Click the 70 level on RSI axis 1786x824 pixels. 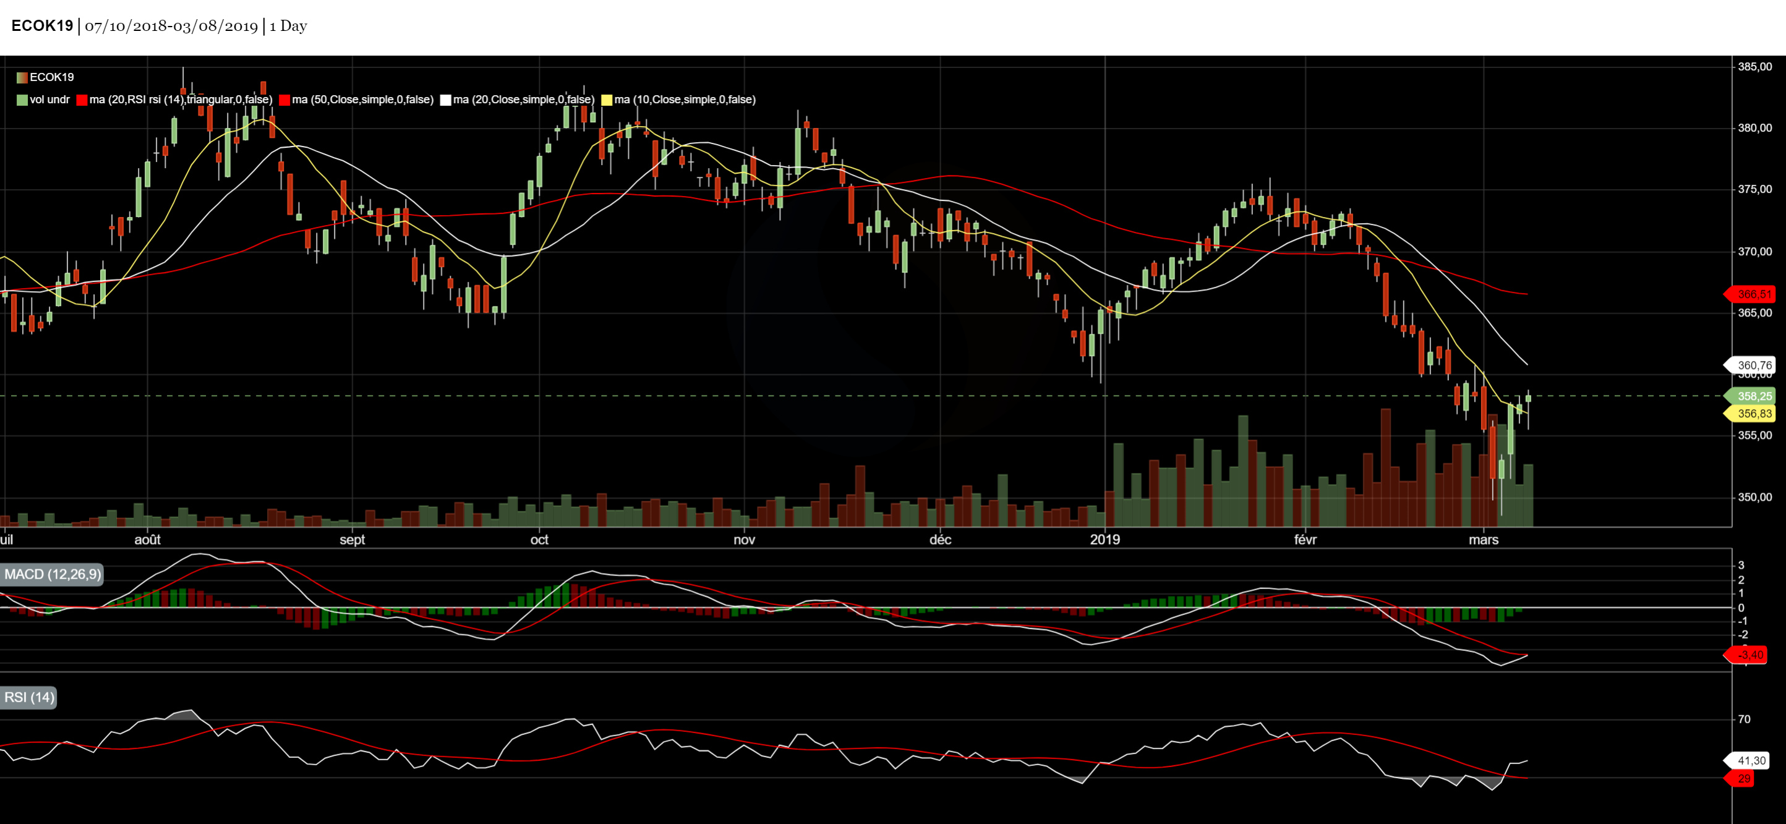click(1744, 720)
